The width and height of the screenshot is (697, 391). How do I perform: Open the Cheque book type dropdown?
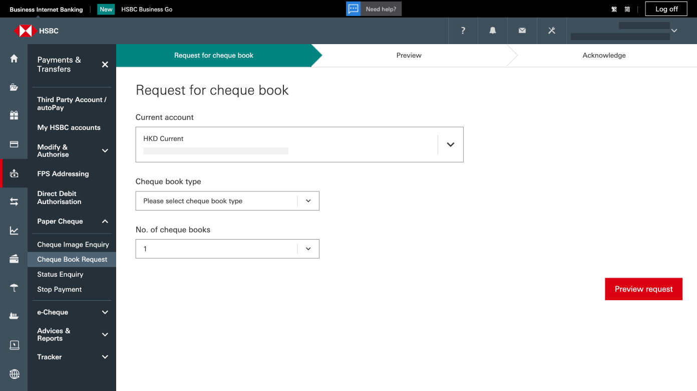click(308, 201)
